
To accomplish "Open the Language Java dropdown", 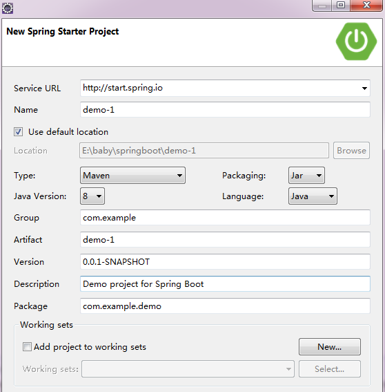I will click(313, 196).
